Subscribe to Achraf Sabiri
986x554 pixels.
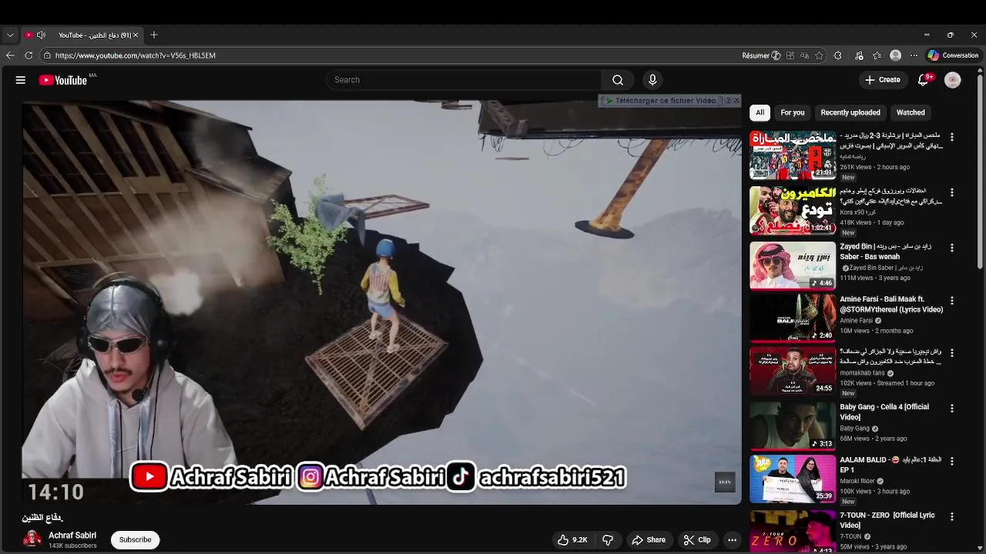135,540
